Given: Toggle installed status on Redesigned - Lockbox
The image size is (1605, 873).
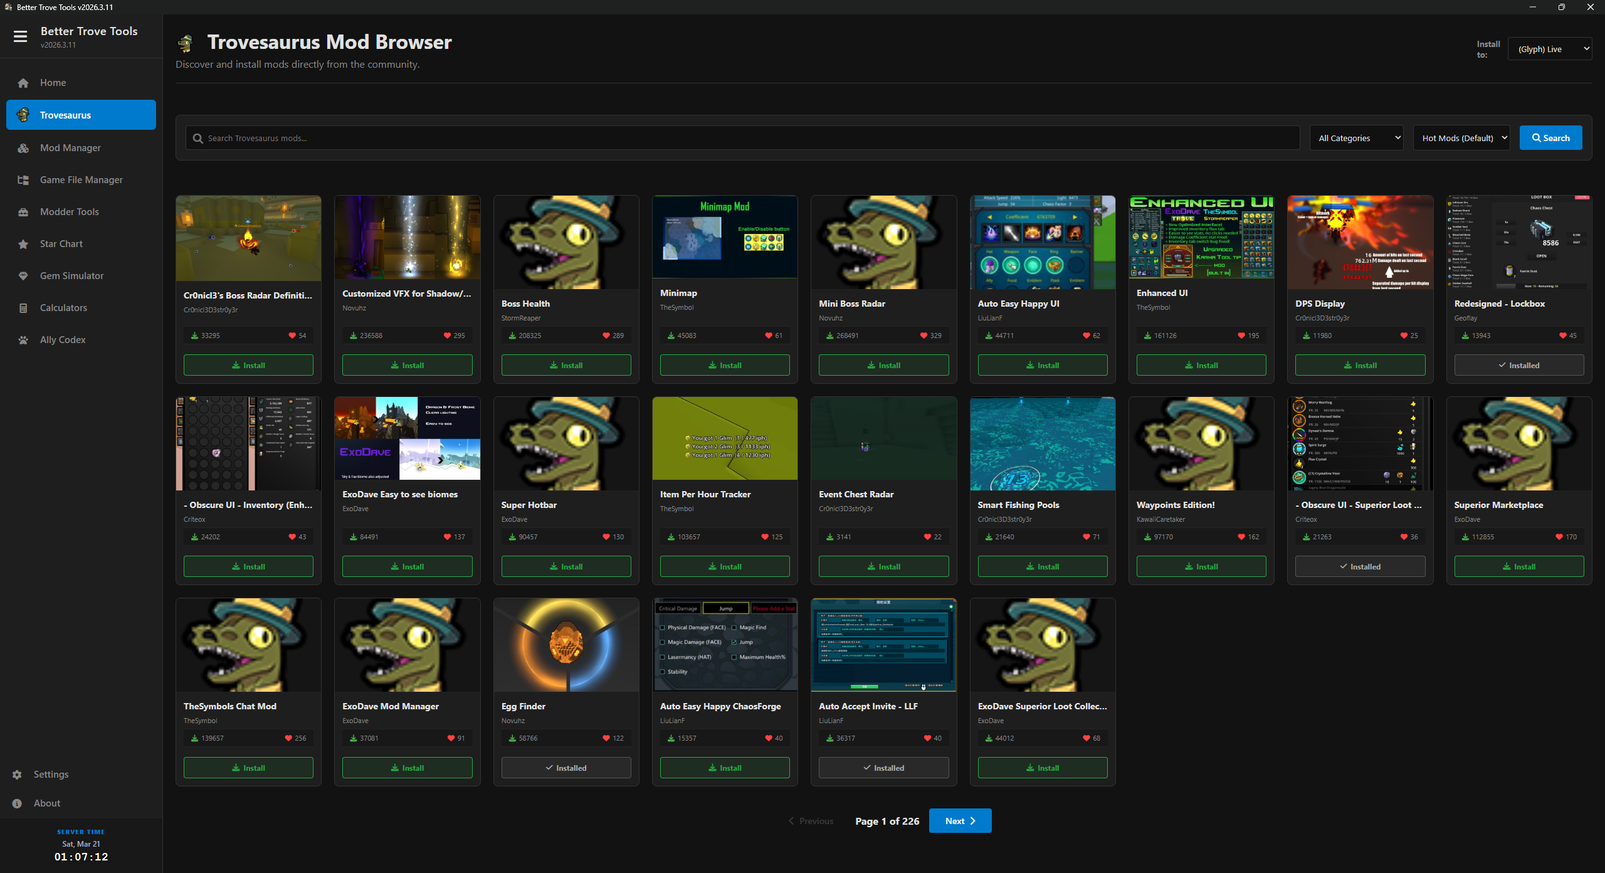Looking at the screenshot, I should pos(1520,365).
